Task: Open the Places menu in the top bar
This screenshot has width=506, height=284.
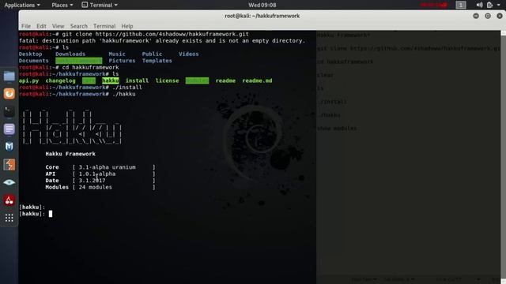Action: (62, 5)
